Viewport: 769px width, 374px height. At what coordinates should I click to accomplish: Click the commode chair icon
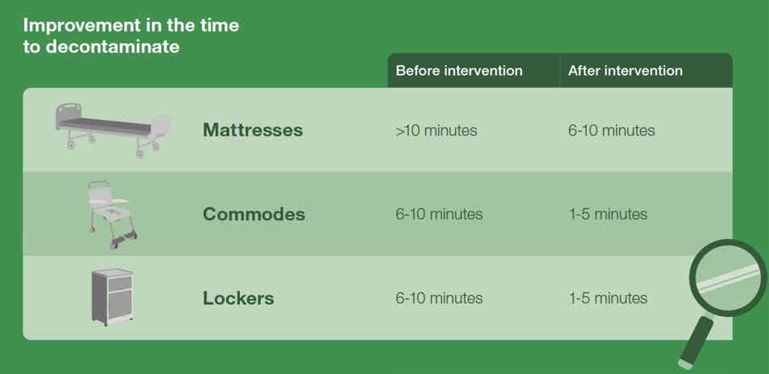[110, 211]
